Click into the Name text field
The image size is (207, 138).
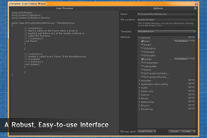[166, 14]
